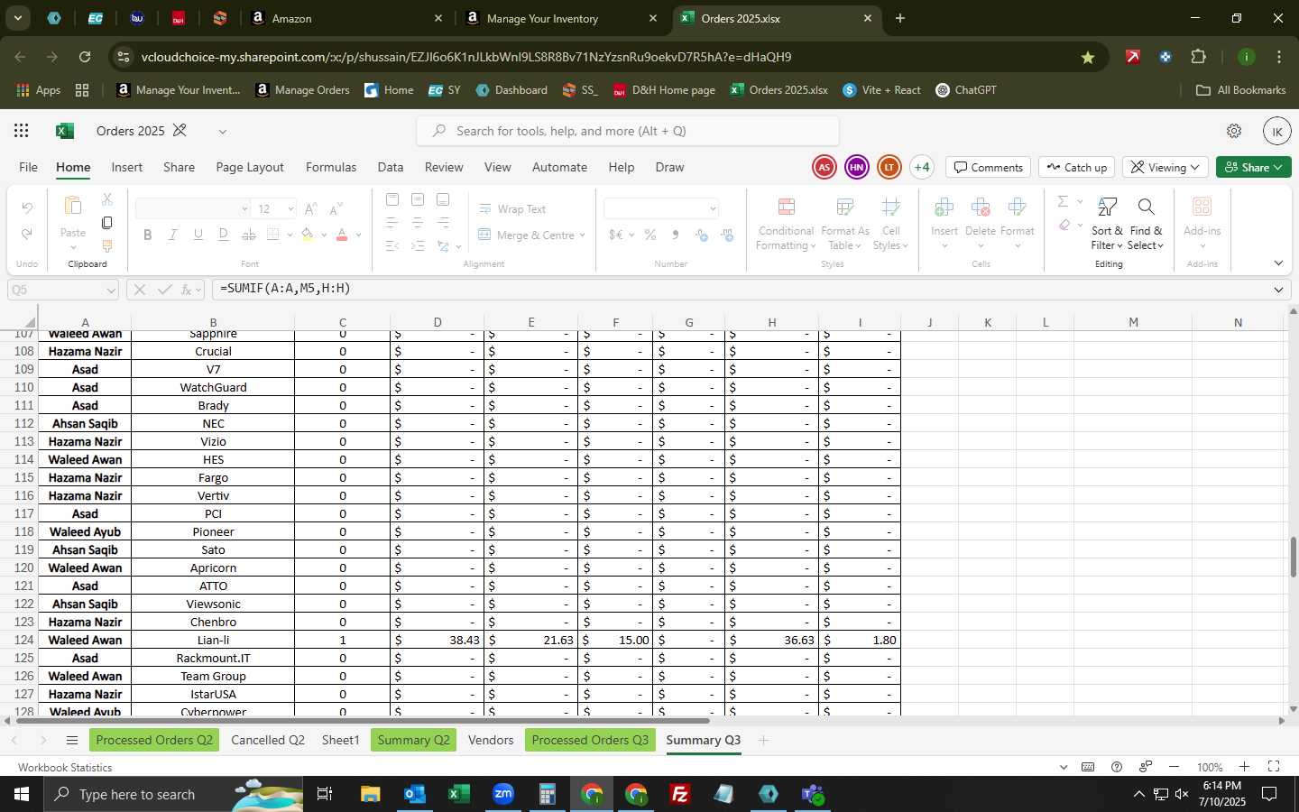
Task: Open the Excel settings gear
Action: [1234, 131]
